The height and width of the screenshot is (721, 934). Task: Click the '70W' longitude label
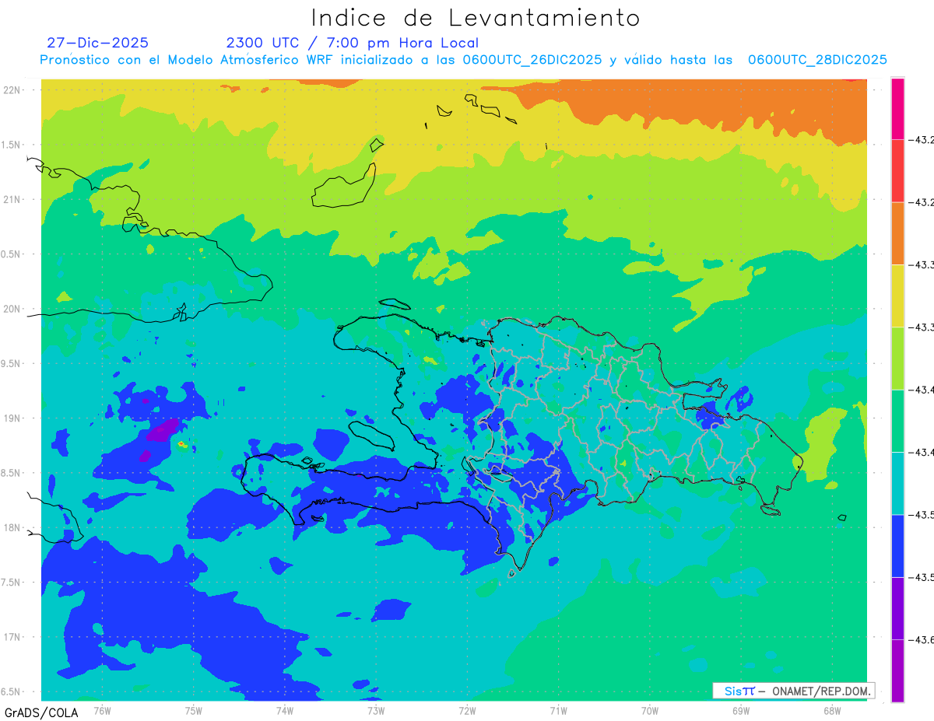(x=650, y=710)
